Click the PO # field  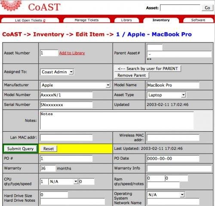coord(66,158)
